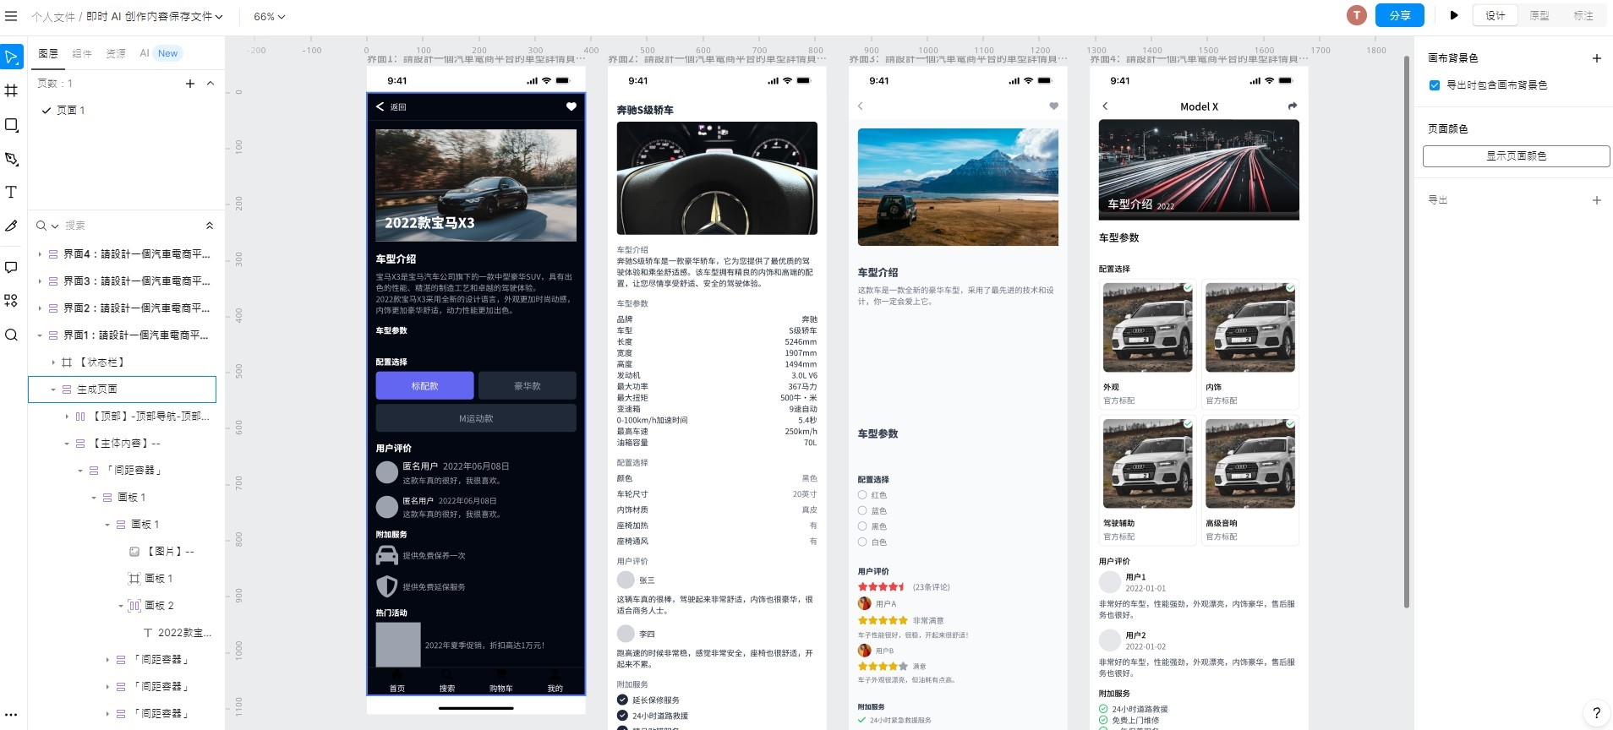This screenshot has height=730, width=1613.
Task: Collapse all layers with double-chevron icon
Action: click(210, 226)
